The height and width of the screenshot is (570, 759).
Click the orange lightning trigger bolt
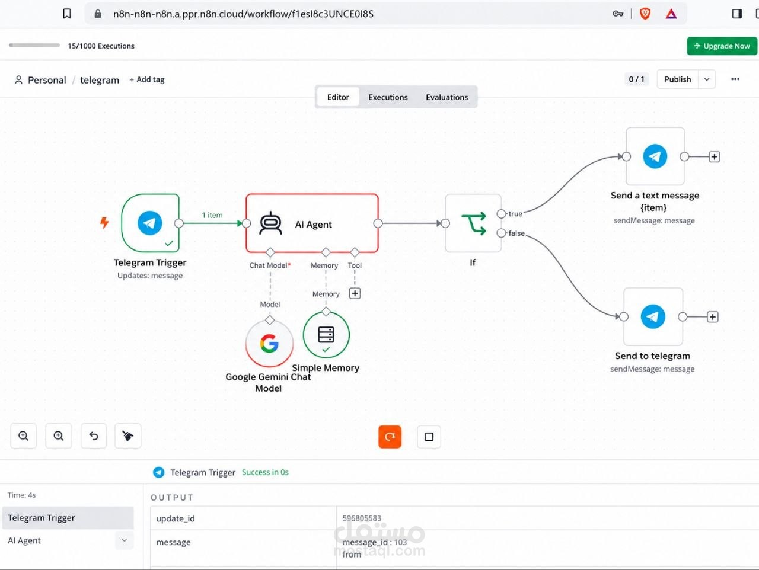[x=104, y=223]
